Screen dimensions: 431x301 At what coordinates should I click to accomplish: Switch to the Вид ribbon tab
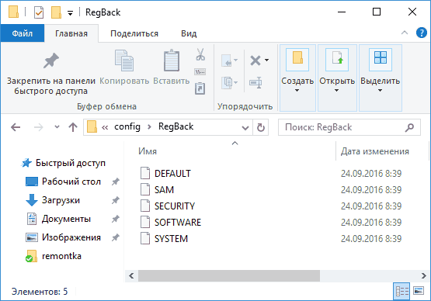pyautogui.click(x=189, y=33)
